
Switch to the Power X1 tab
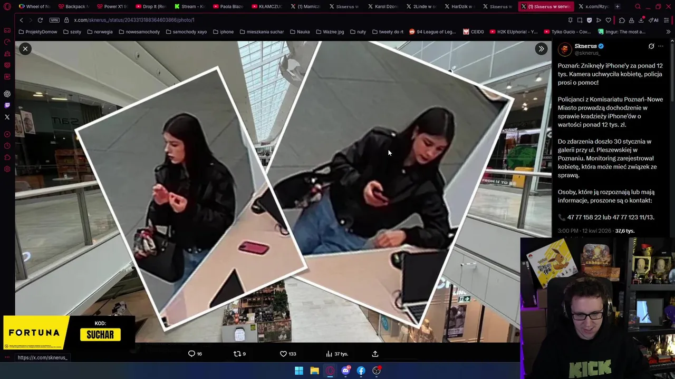[112, 6]
